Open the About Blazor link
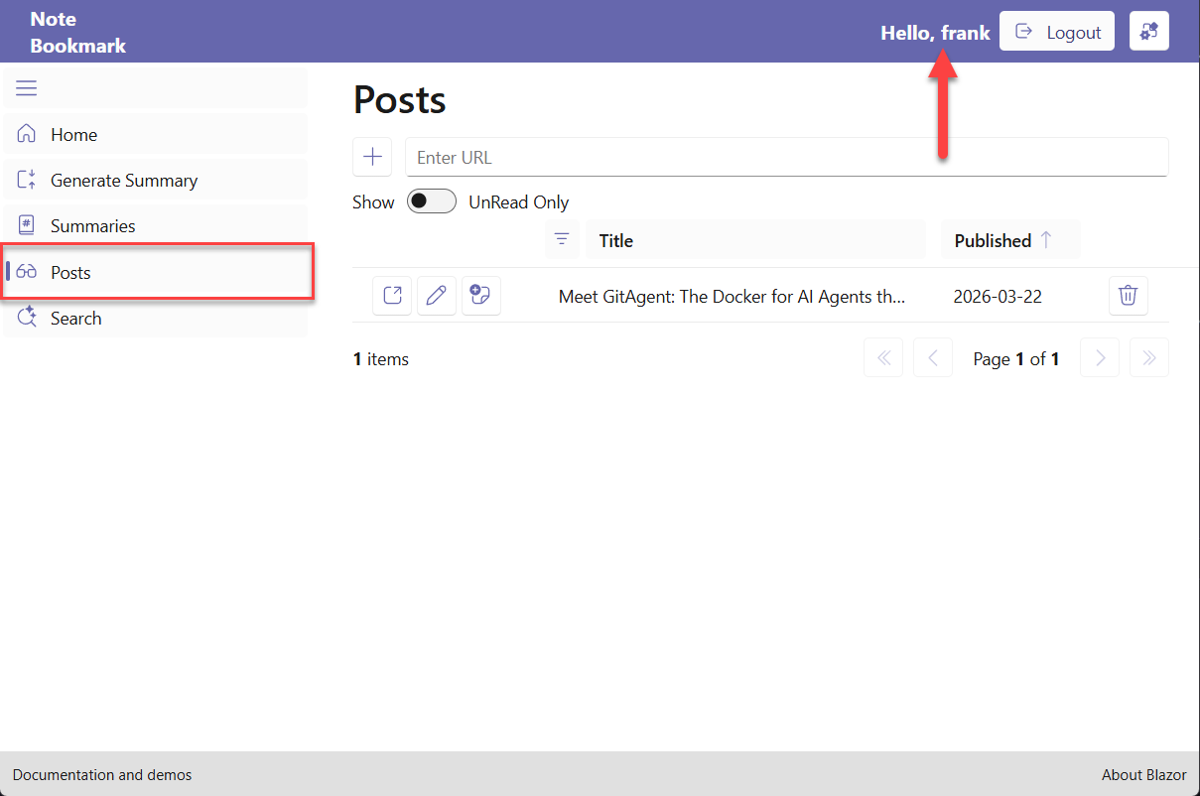1200x796 pixels. 1143,775
